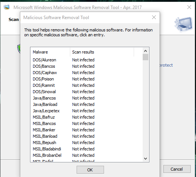Select the MSIL/Banker entry
The image size is (196, 177).
coord(44,130)
